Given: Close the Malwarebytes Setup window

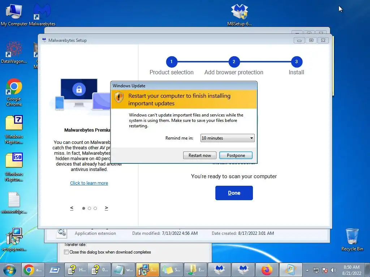Looking at the screenshot, I should (323, 40).
